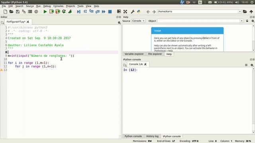Open the Help menu in menu bar

pos(96,6)
